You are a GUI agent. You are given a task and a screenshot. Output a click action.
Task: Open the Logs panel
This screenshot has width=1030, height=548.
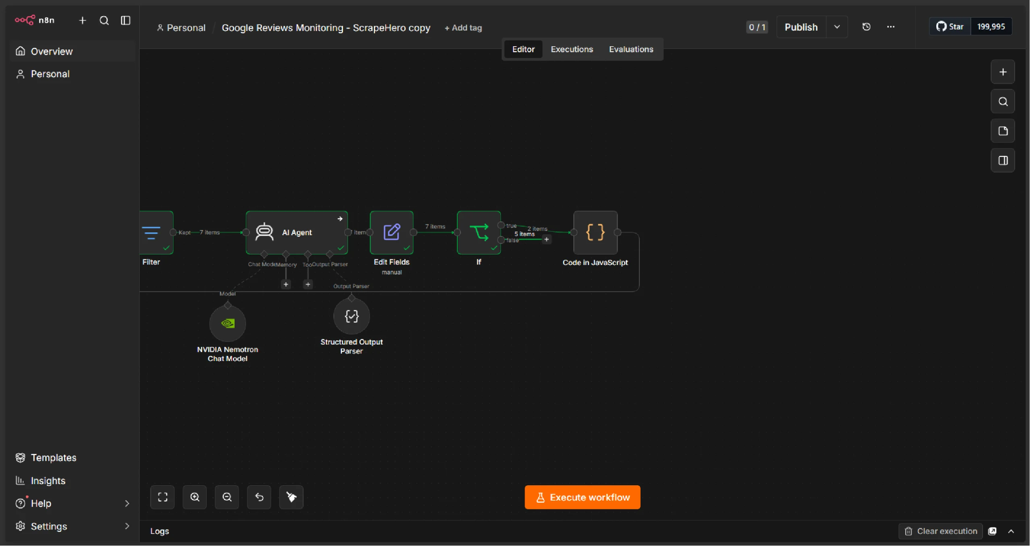coord(160,532)
